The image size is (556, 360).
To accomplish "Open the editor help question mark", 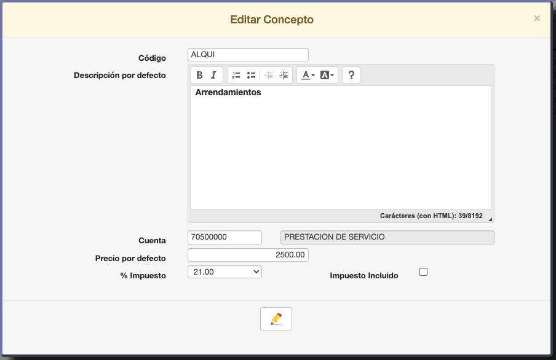I will point(351,75).
